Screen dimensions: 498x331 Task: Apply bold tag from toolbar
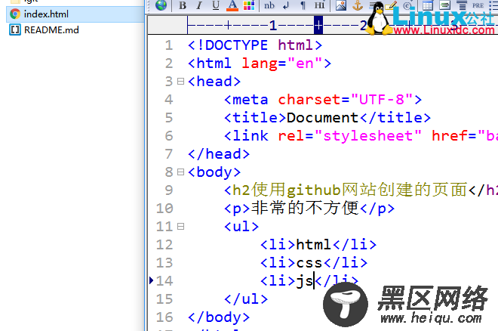pos(183,5)
